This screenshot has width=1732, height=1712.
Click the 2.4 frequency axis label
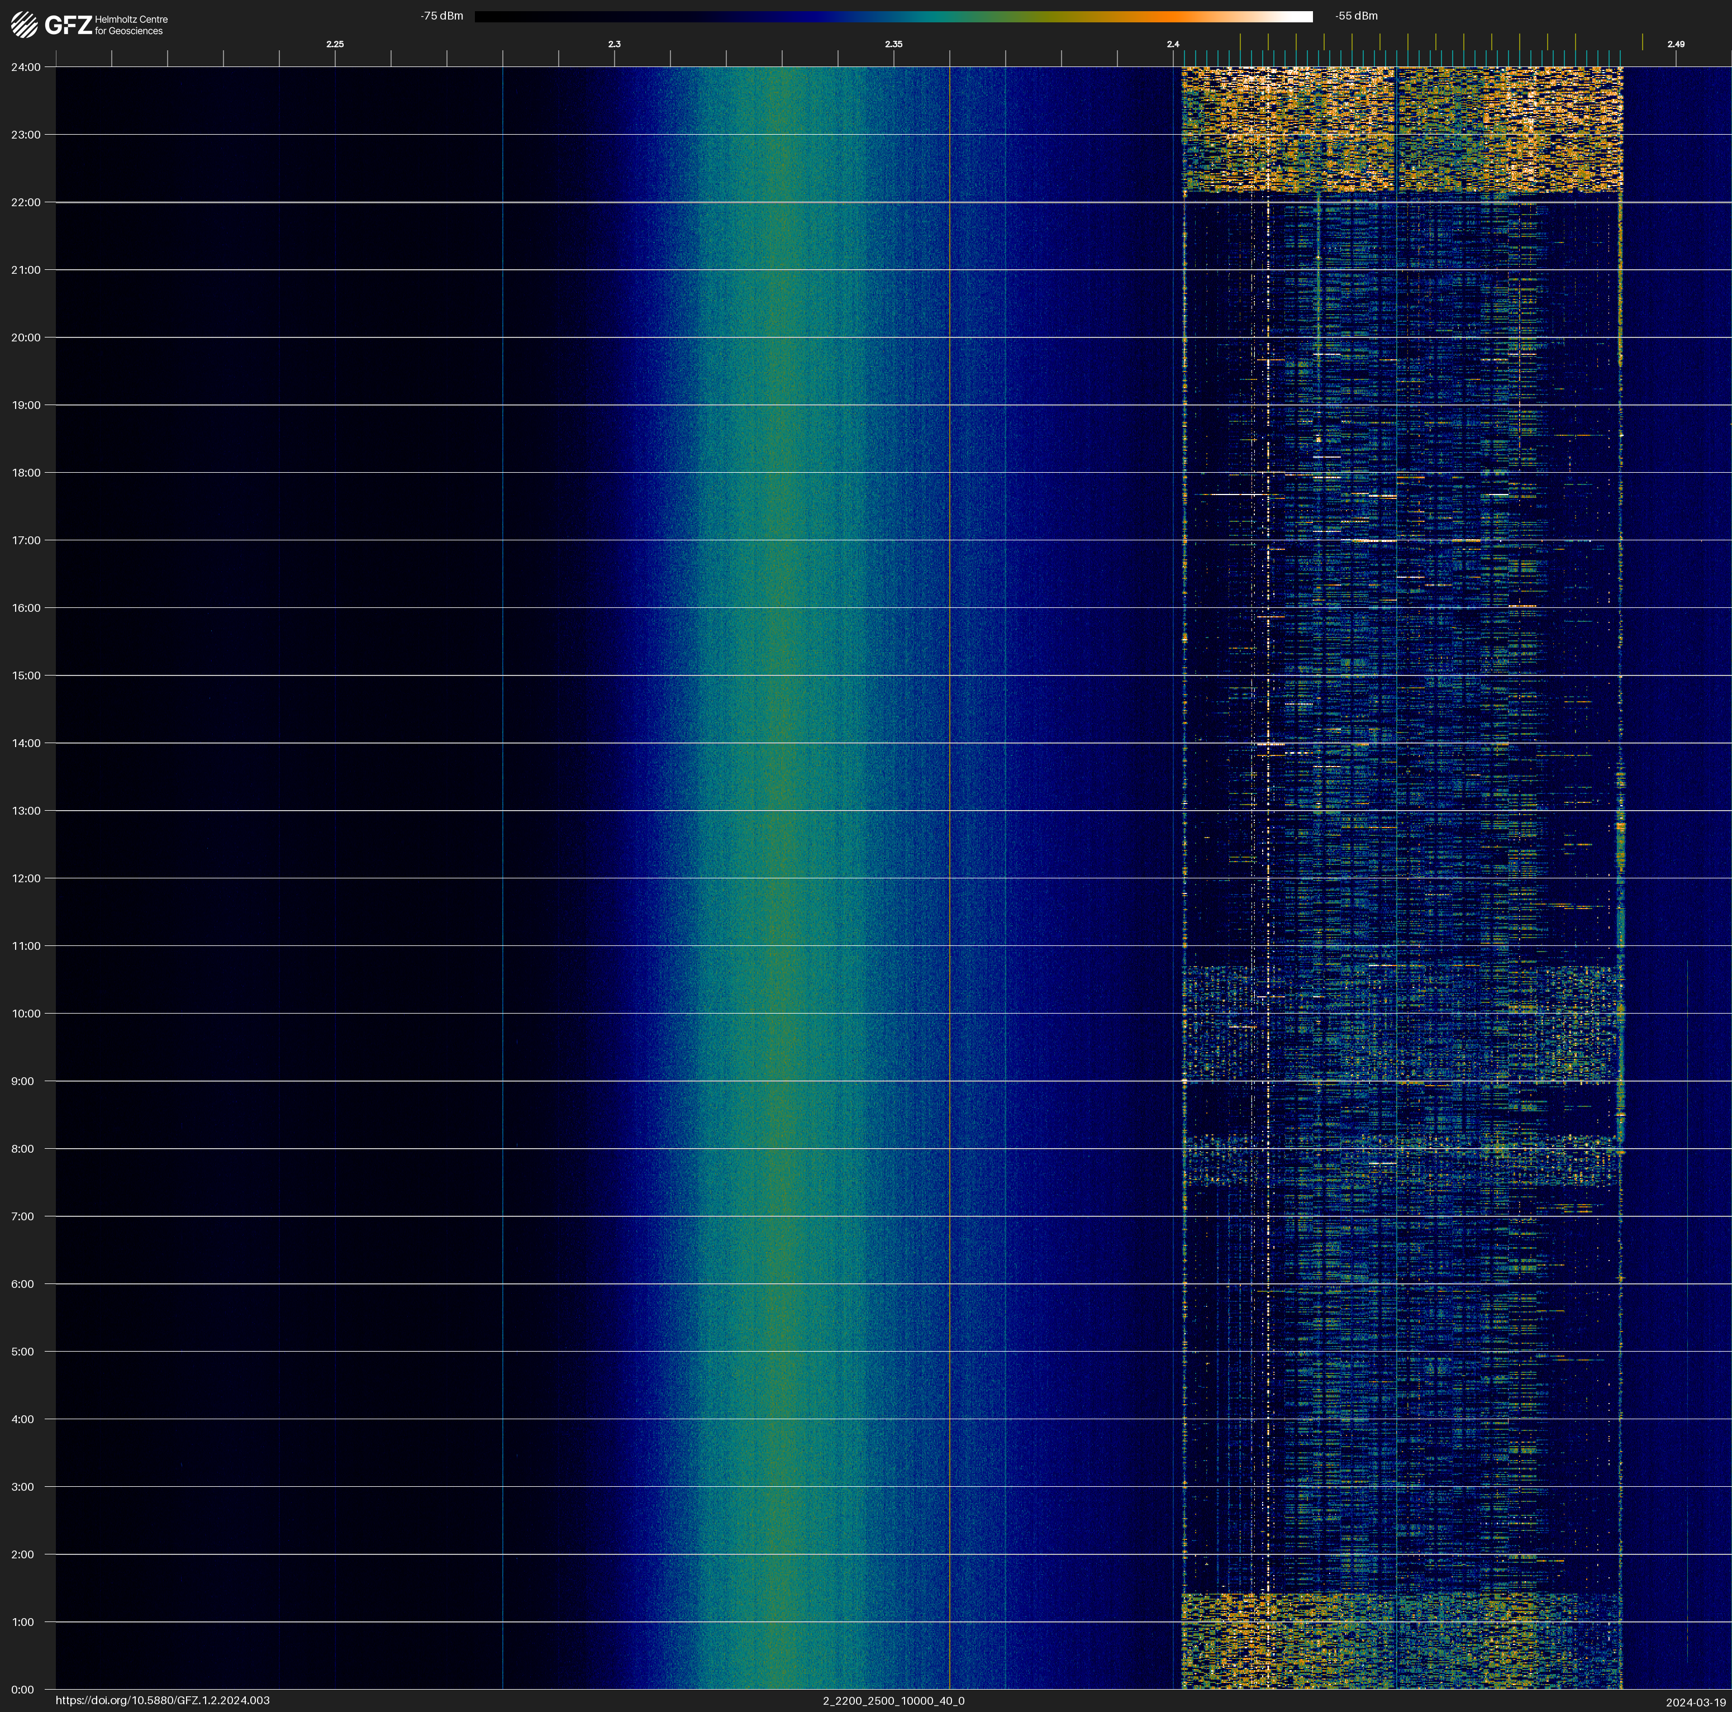1173,44
